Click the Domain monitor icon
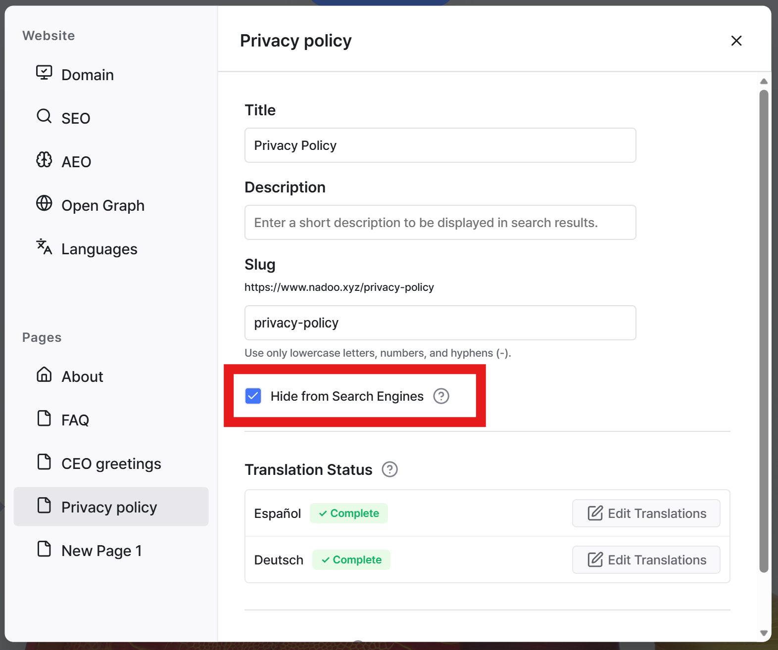This screenshot has width=778, height=650. pos(44,73)
